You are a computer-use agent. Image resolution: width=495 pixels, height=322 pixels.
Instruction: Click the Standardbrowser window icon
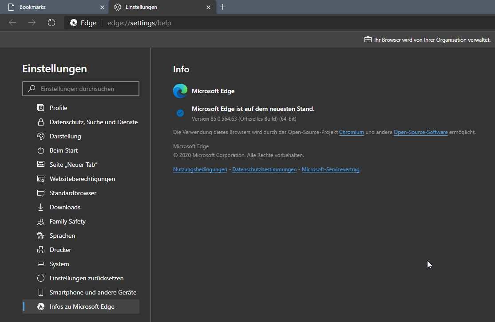[41, 193]
